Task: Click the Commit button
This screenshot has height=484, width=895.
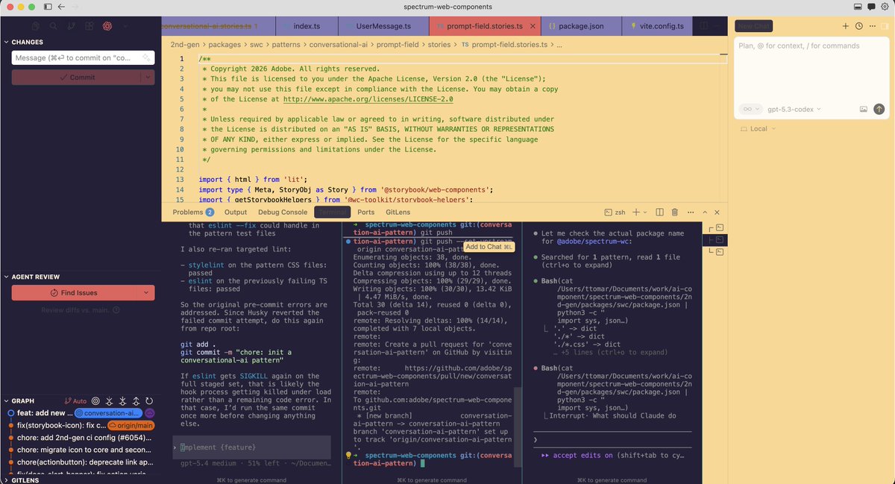Action: [x=77, y=77]
